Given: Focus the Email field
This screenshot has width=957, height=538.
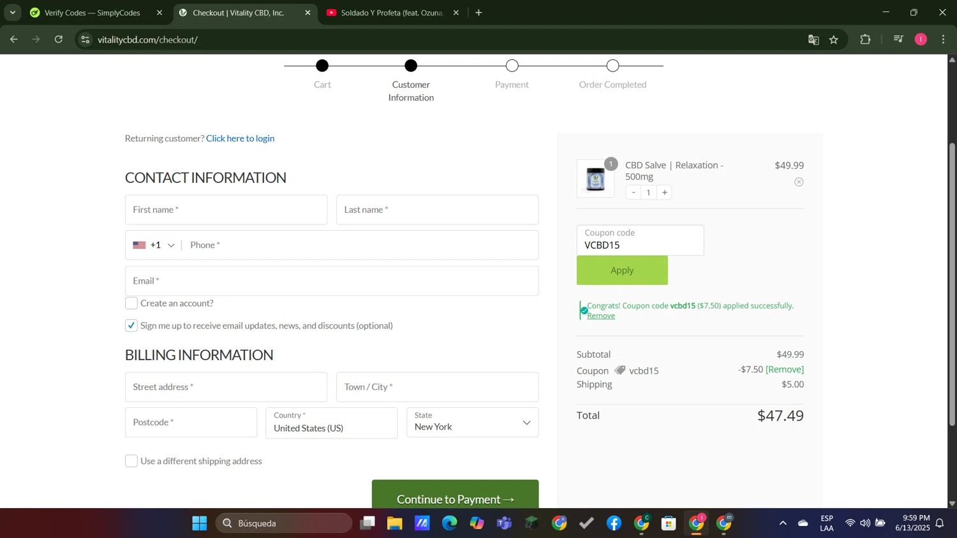Looking at the screenshot, I should [x=332, y=281].
